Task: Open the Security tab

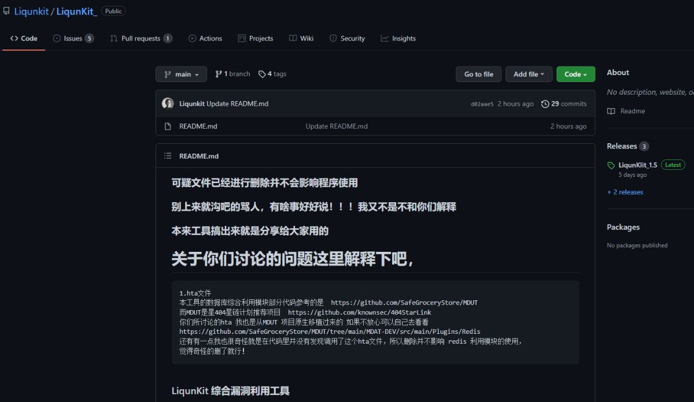Action: 347,39
